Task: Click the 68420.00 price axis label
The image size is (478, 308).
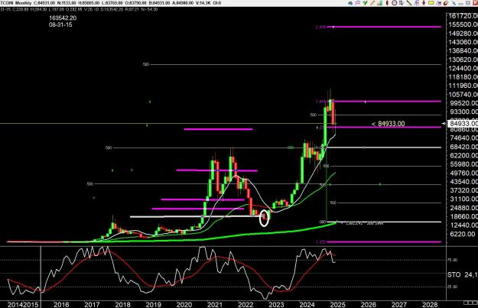Action: pos(463,147)
